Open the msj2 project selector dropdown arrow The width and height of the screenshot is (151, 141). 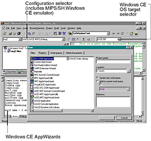(20, 39)
